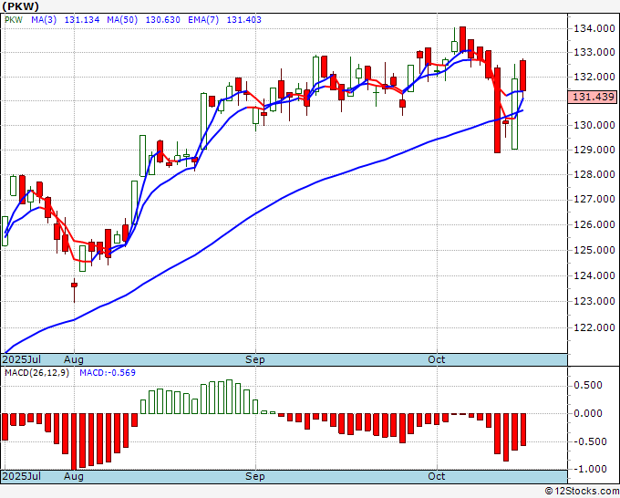The width and height of the screenshot is (620, 498).
Task: Click the 123.000 price axis label
Action: coord(594,301)
